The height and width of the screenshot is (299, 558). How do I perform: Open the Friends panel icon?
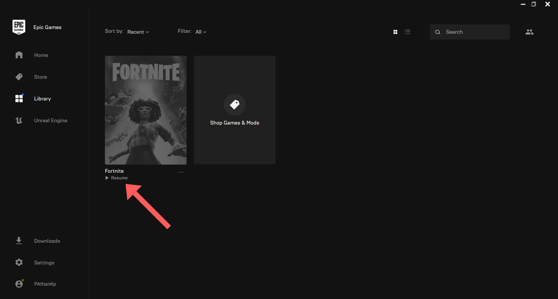tap(529, 32)
